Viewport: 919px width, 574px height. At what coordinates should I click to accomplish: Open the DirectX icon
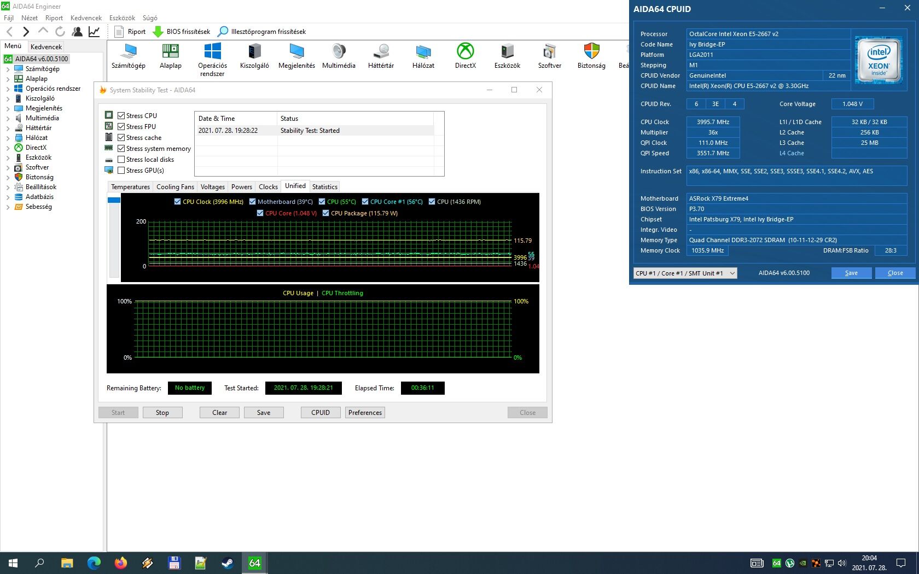pyautogui.click(x=466, y=51)
